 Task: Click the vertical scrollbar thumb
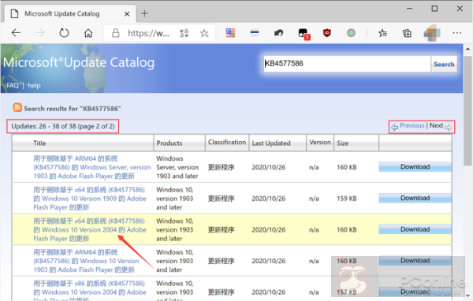pos(467,110)
